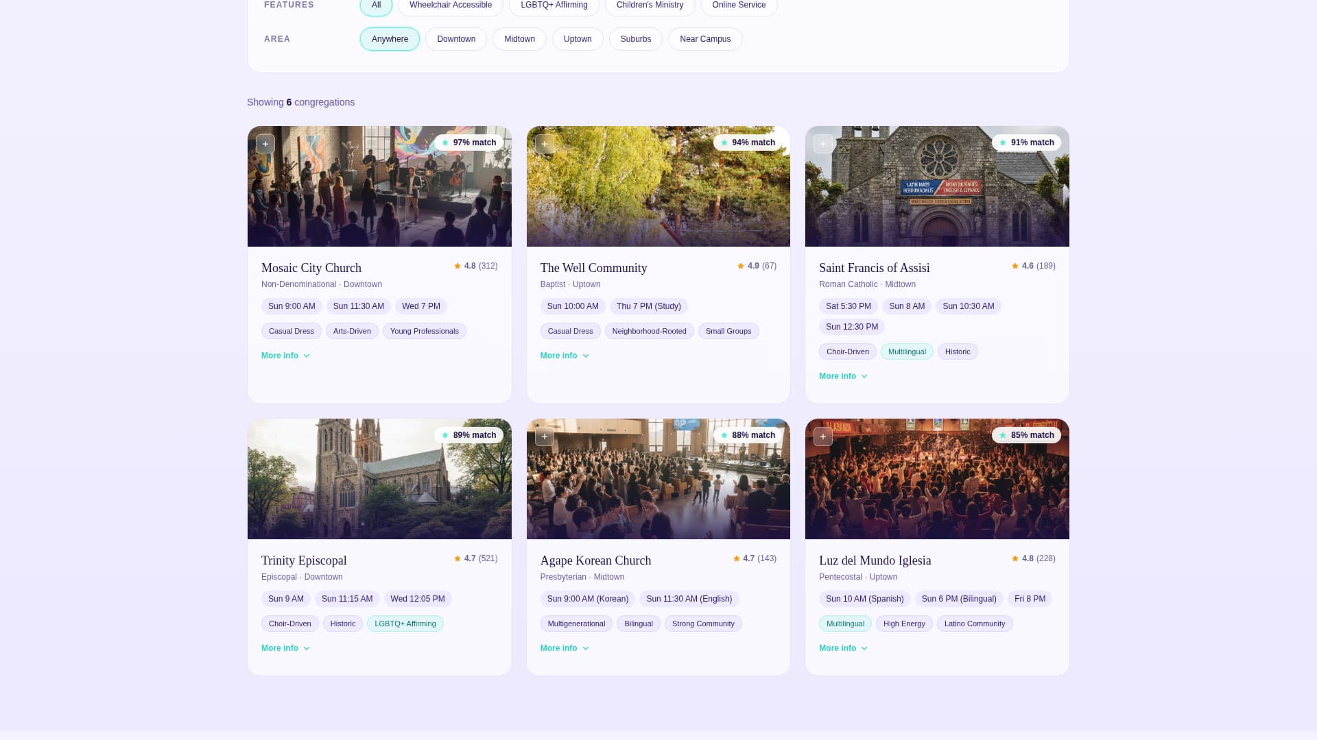
Task: Expand More info for Luz del Mundo Iglesia
Action: tap(843, 648)
